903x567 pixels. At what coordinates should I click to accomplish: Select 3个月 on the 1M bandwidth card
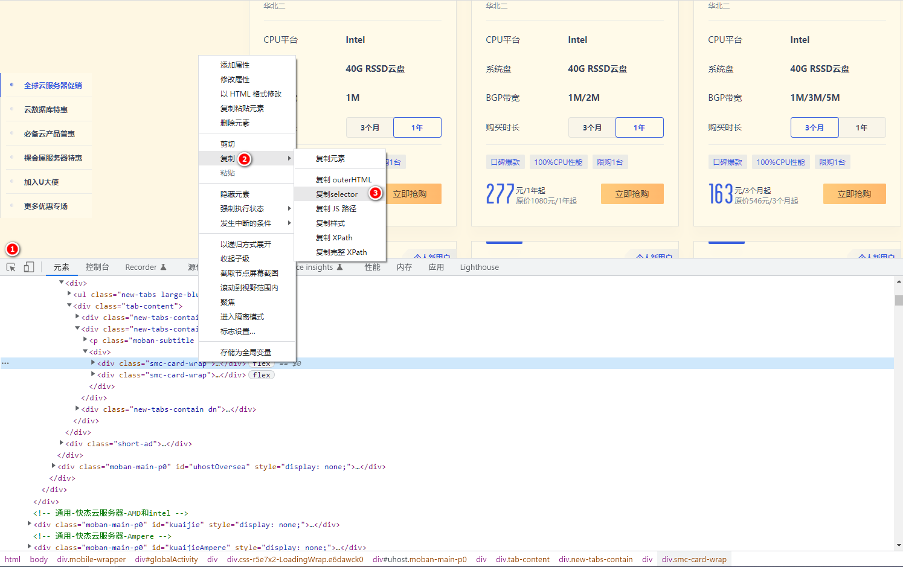tap(370, 127)
